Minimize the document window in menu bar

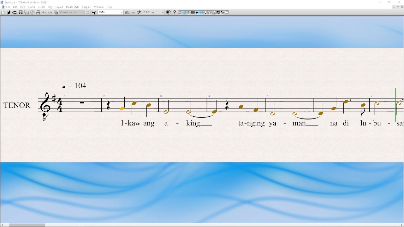pyautogui.click(x=394, y=7)
